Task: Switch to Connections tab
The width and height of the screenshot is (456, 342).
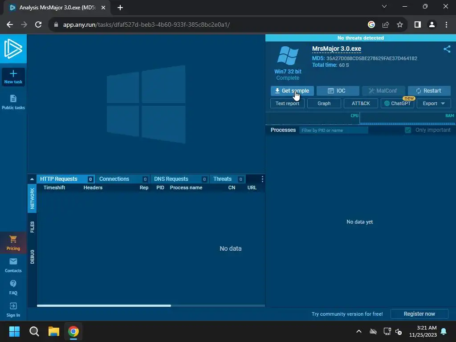Action: [x=122, y=179]
